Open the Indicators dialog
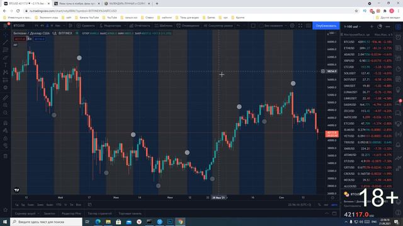The height and width of the screenshot is (226, 403). [110, 26]
